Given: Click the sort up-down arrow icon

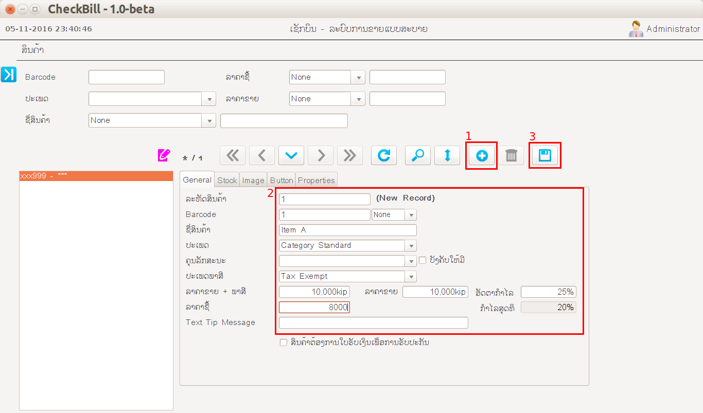Looking at the screenshot, I should coord(447,155).
